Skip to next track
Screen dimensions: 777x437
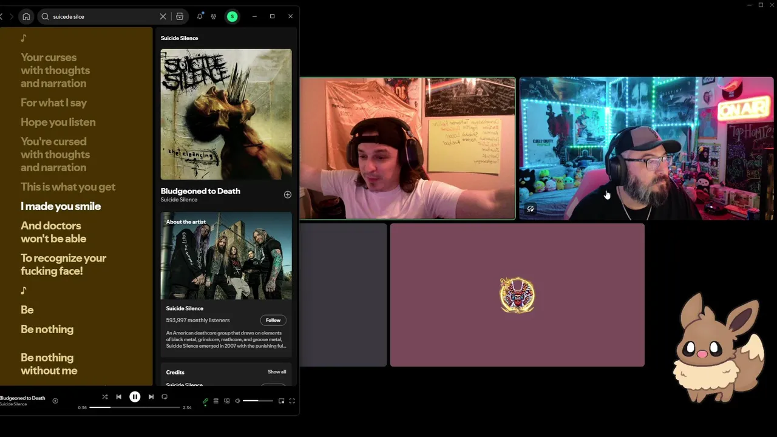click(x=151, y=397)
